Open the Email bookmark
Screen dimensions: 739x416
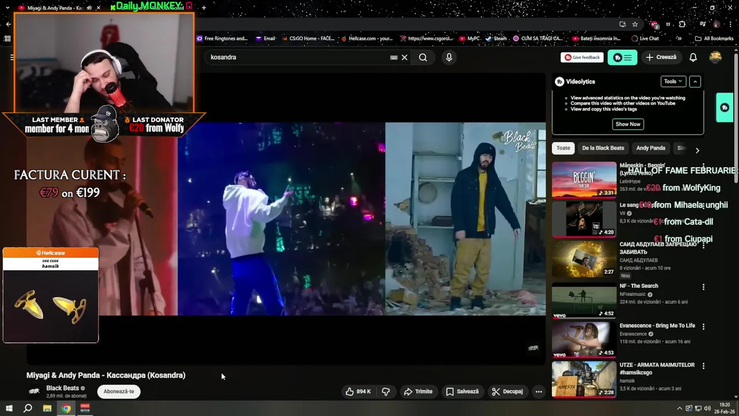click(266, 39)
